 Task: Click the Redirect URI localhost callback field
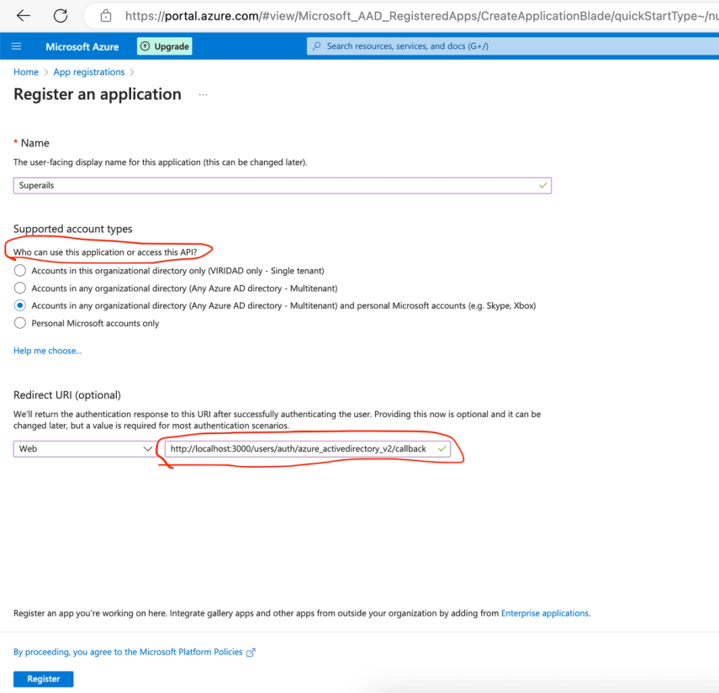(308, 448)
